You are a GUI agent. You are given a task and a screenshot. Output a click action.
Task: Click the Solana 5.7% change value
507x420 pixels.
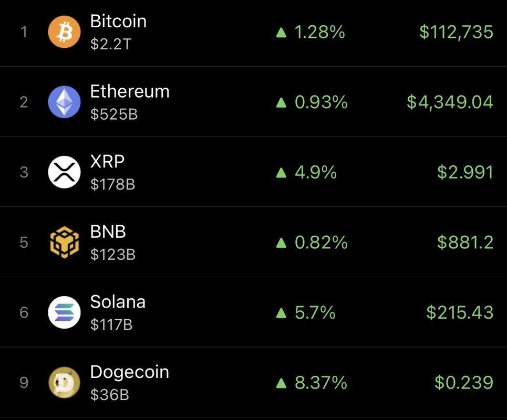coord(315,312)
